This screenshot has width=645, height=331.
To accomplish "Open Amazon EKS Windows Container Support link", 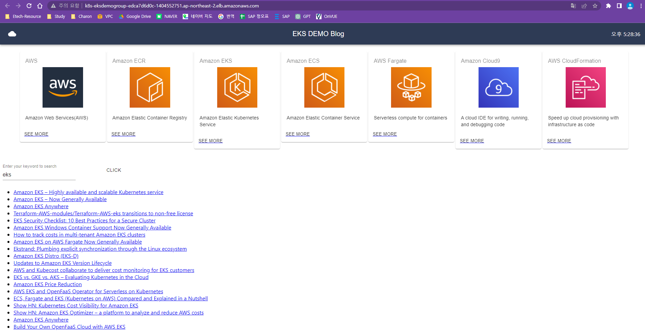I will click(92, 227).
